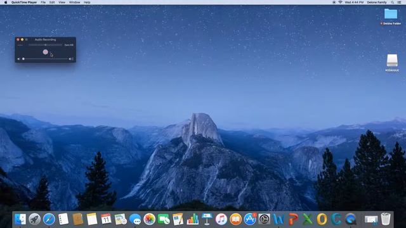Viewport: 406px width, 228px height.
Task: Launch Microsoft Word from the Dock
Action: 278,219
